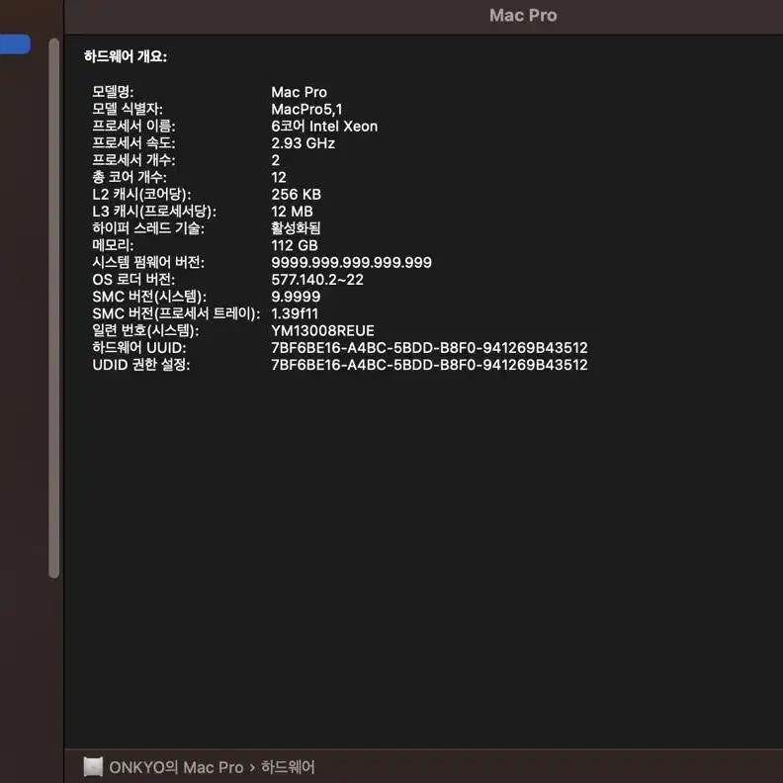The height and width of the screenshot is (783, 783).
Task: Click the model identifier value 'MacPro5,1'
Action: tap(306, 109)
